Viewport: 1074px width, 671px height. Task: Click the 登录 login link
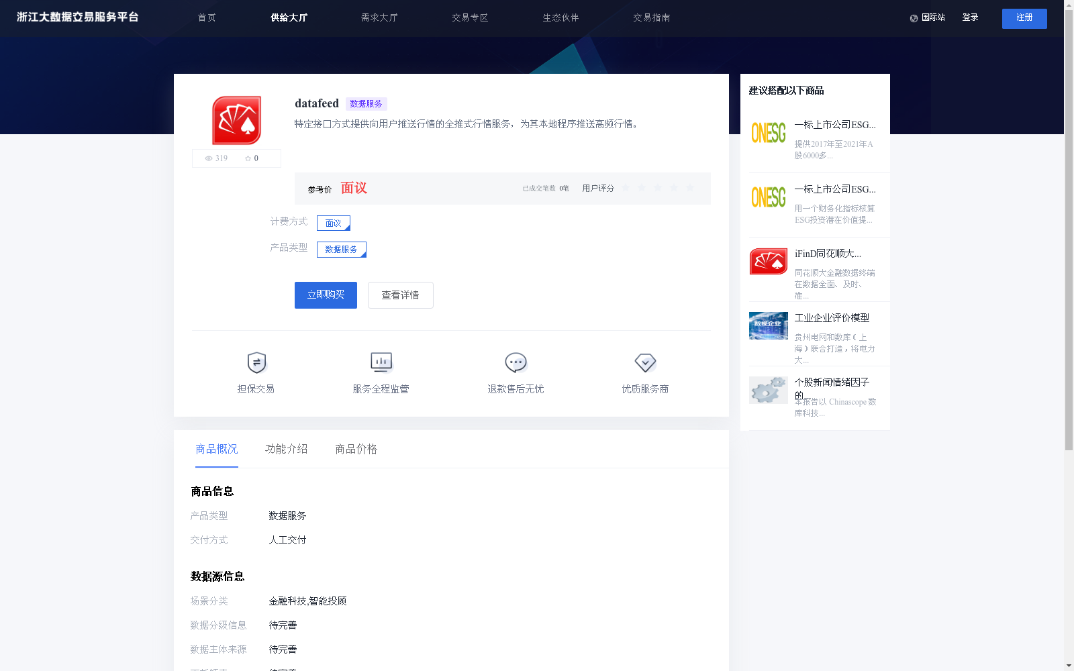pos(970,18)
